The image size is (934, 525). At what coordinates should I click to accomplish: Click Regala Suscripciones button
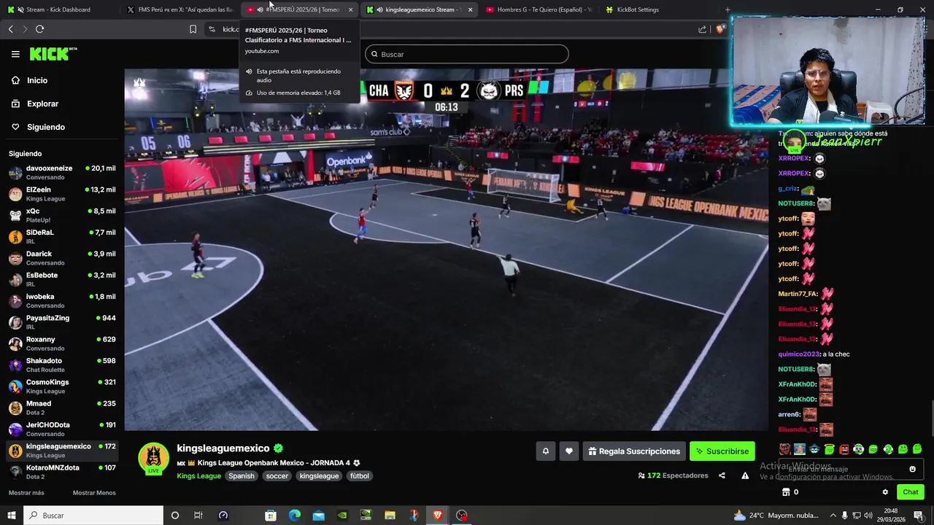pos(634,451)
